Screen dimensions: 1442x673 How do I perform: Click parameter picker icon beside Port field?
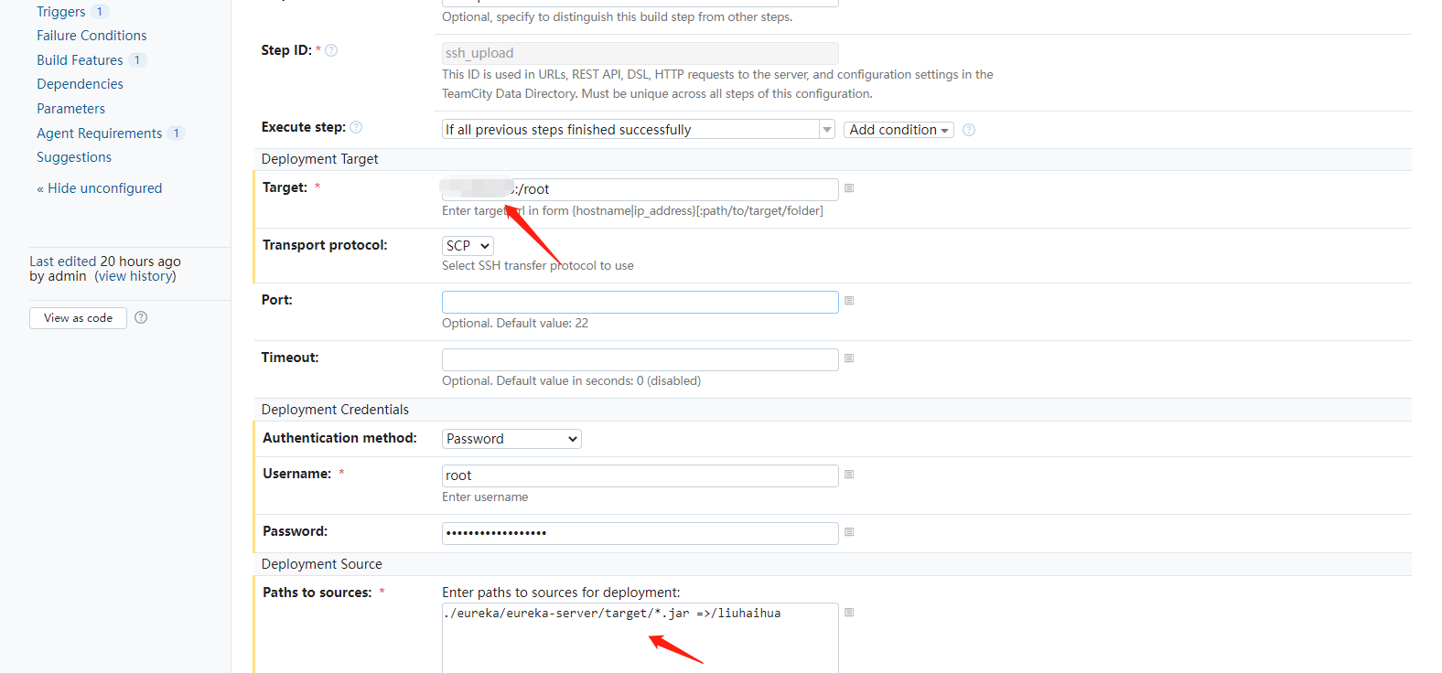click(849, 301)
